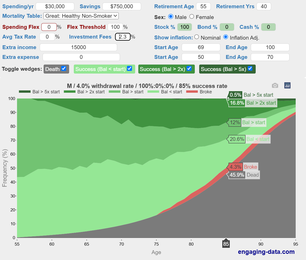Edit the Stock % allocation field
Screen dimensions: 306x260
(185, 27)
